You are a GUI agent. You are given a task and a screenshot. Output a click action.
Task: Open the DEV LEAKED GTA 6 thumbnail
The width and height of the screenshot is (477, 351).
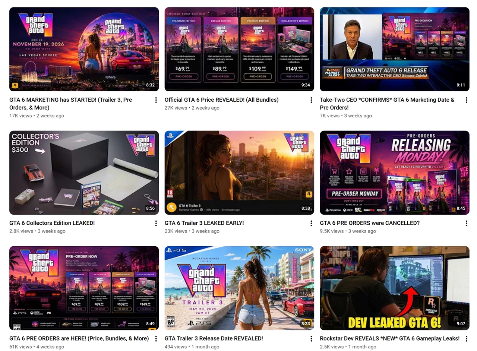[x=395, y=288]
